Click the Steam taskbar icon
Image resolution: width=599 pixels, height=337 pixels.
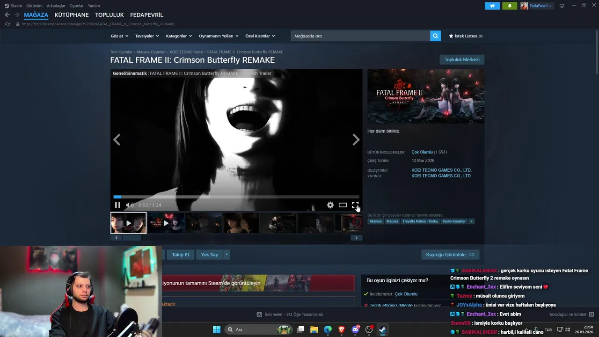(x=382, y=330)
